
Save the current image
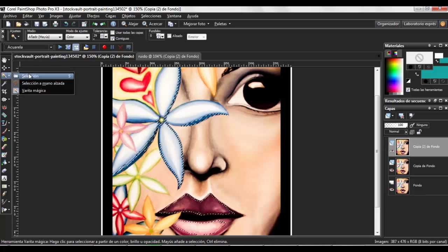[x=36, y=24]
